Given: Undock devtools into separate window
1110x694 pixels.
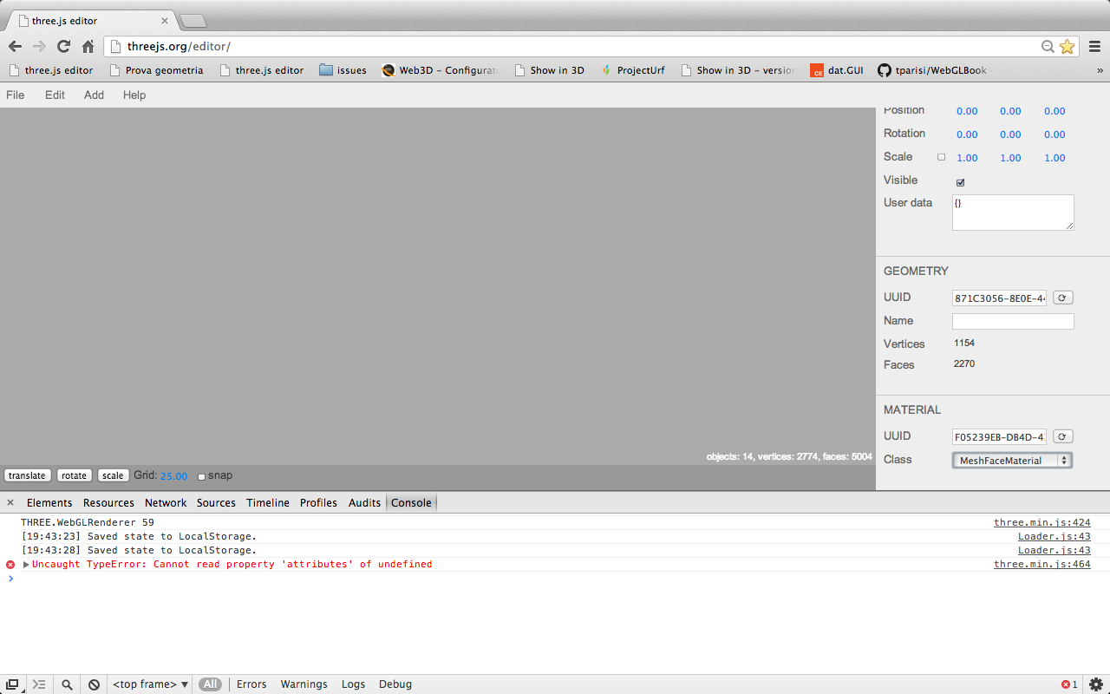Looking at the screenshot, I should [x=12, y=684].
